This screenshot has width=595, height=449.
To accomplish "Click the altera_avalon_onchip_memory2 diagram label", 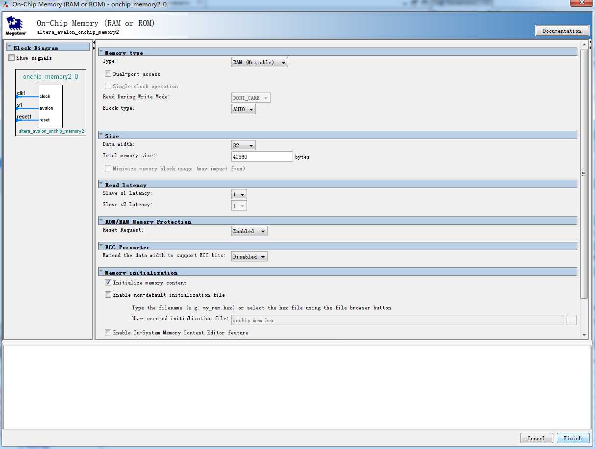I will pyautogui.click(x=51, y=131).
